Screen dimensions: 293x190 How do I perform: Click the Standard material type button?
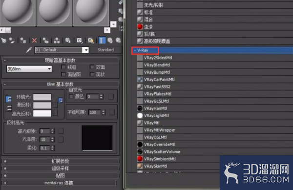pos(106,50)
